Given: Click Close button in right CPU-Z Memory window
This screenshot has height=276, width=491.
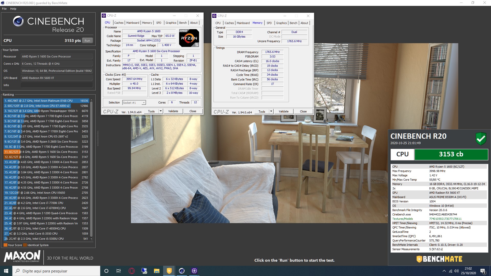Looking at the screenshot, I should (x=303, y=112).
